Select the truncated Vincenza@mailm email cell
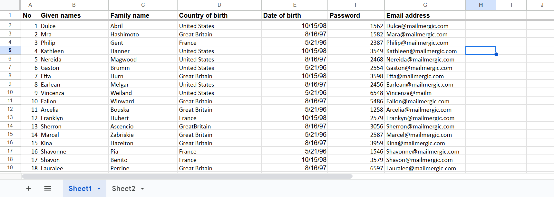Screen dimensions: 554x197 tap(424, 93)
